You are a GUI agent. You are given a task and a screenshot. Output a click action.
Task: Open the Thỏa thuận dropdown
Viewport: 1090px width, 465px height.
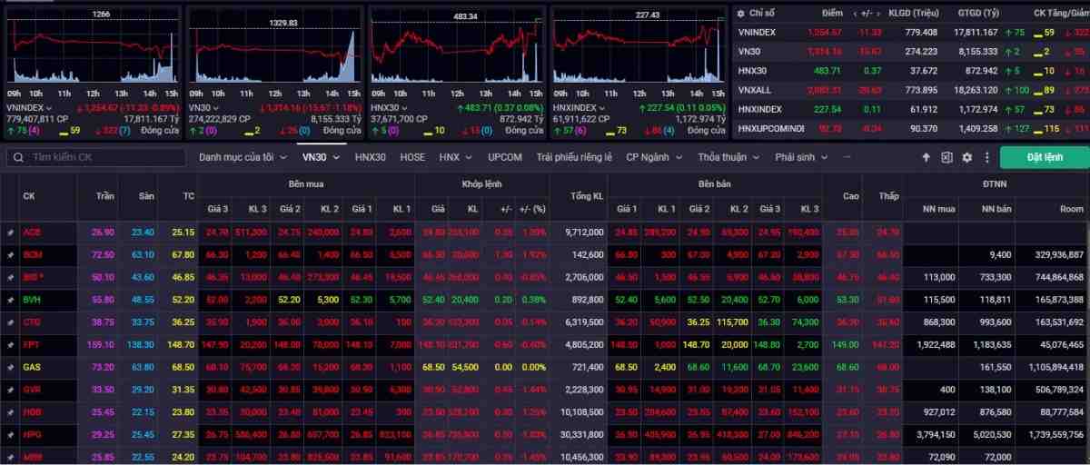point(728,157)
